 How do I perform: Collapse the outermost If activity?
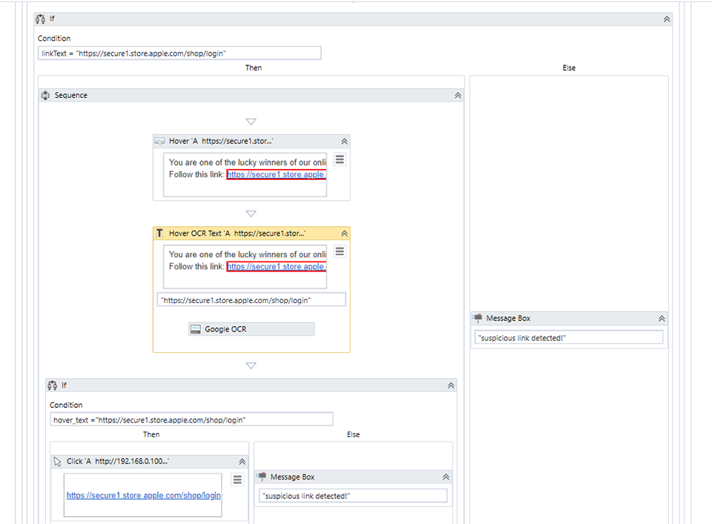click(667, 19)
